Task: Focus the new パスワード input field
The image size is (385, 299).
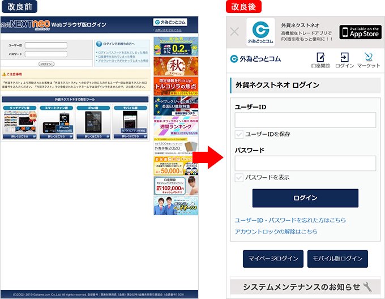Action: 305,163
